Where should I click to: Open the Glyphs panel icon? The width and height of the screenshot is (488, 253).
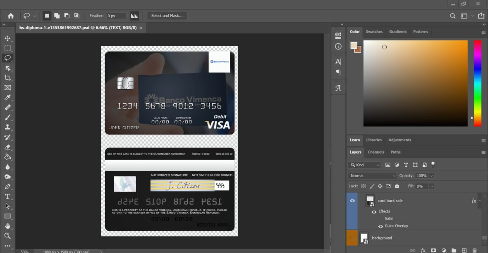coord(338,88)
